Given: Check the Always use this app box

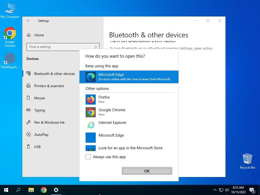Looking at the screenshot, I should (x=88, y=157).
